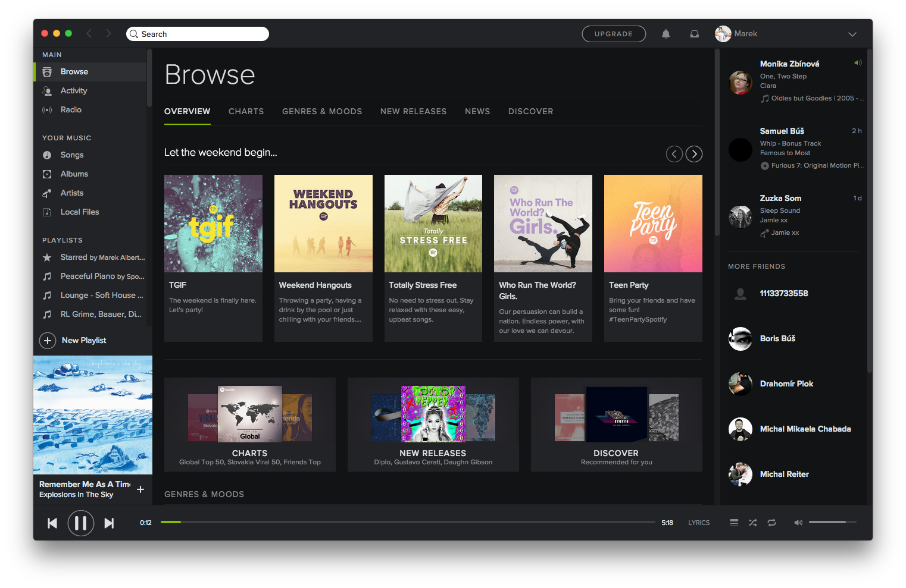Open the inbox tray icon
This screenshot has width=906, height=588.
click(x=695, y=34)
